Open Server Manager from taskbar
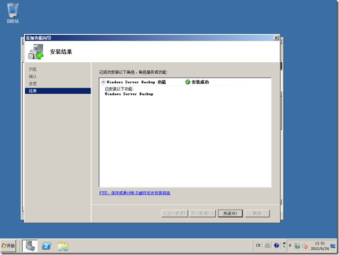339x255 pixels. click(x=30, y=246)
